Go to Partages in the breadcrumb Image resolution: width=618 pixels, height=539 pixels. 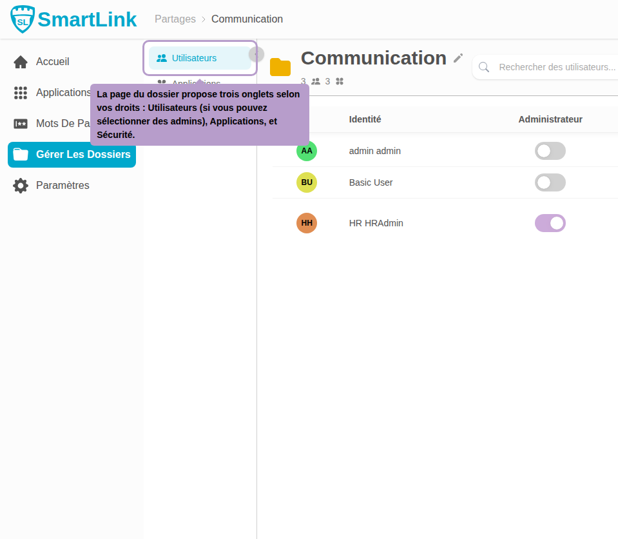click(x=175, y=19)
